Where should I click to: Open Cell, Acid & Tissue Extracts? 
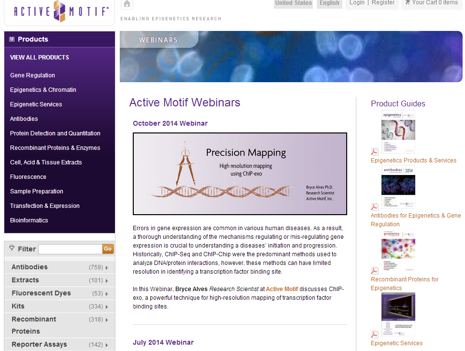pos(46,162)
